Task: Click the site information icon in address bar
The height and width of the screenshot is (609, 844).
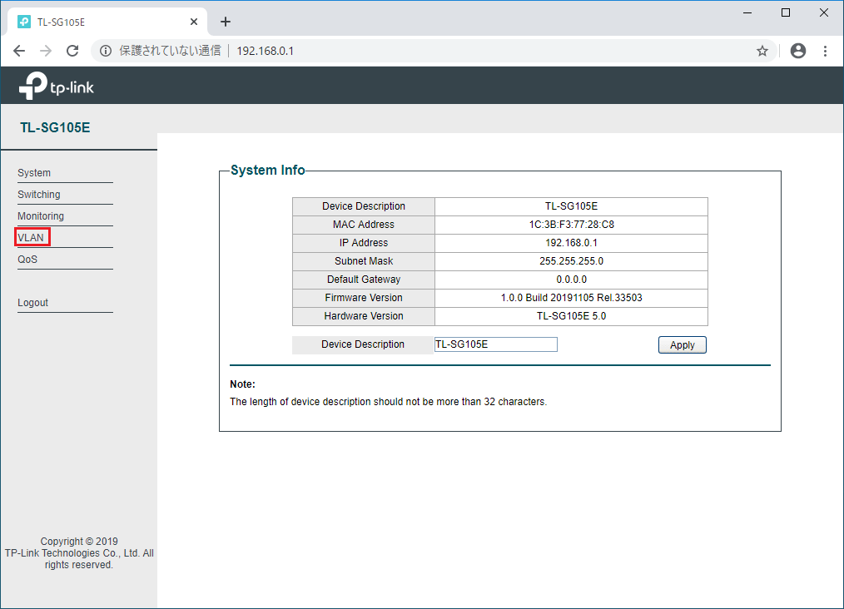Action: (x=106, y=51)
